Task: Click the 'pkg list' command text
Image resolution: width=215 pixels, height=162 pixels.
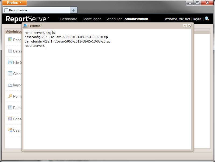Action: tap(51, 33)
